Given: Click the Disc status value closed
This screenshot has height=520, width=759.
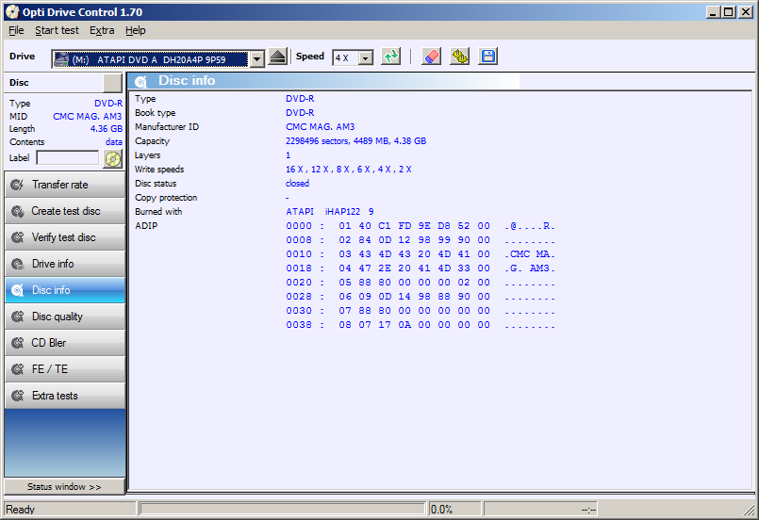Looking at the screenshot, I should pyautogui.click(x=297, y=184).
